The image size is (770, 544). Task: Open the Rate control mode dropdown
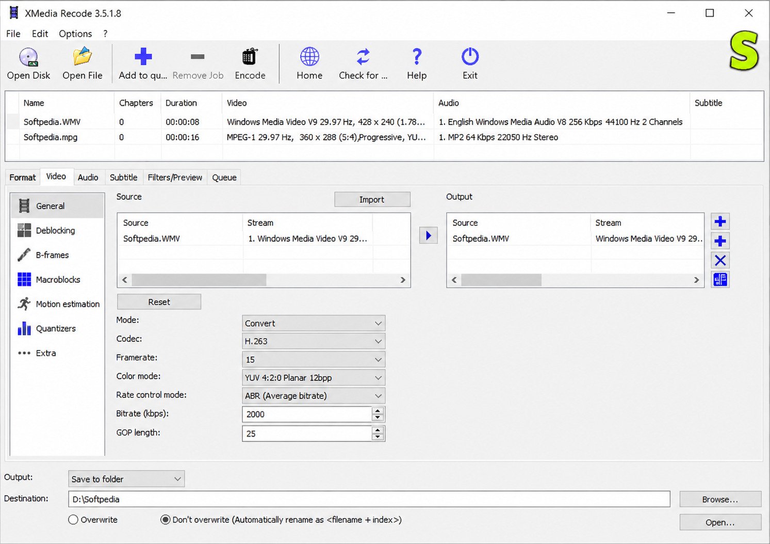(314, 396)
